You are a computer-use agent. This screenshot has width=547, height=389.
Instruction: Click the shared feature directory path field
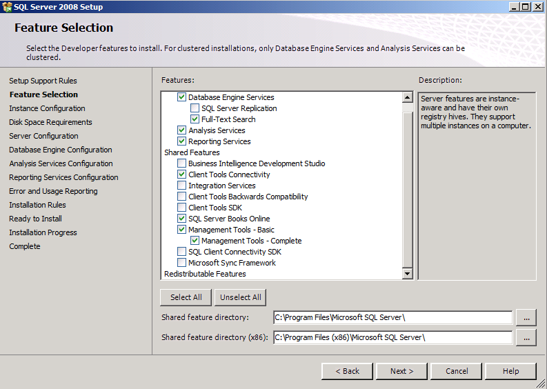point(392,317)
